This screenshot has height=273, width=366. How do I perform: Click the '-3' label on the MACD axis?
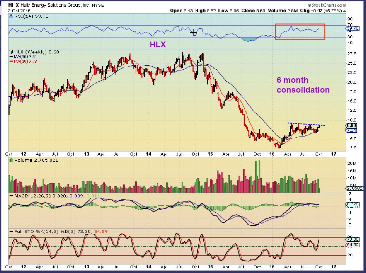click(350, 225)
